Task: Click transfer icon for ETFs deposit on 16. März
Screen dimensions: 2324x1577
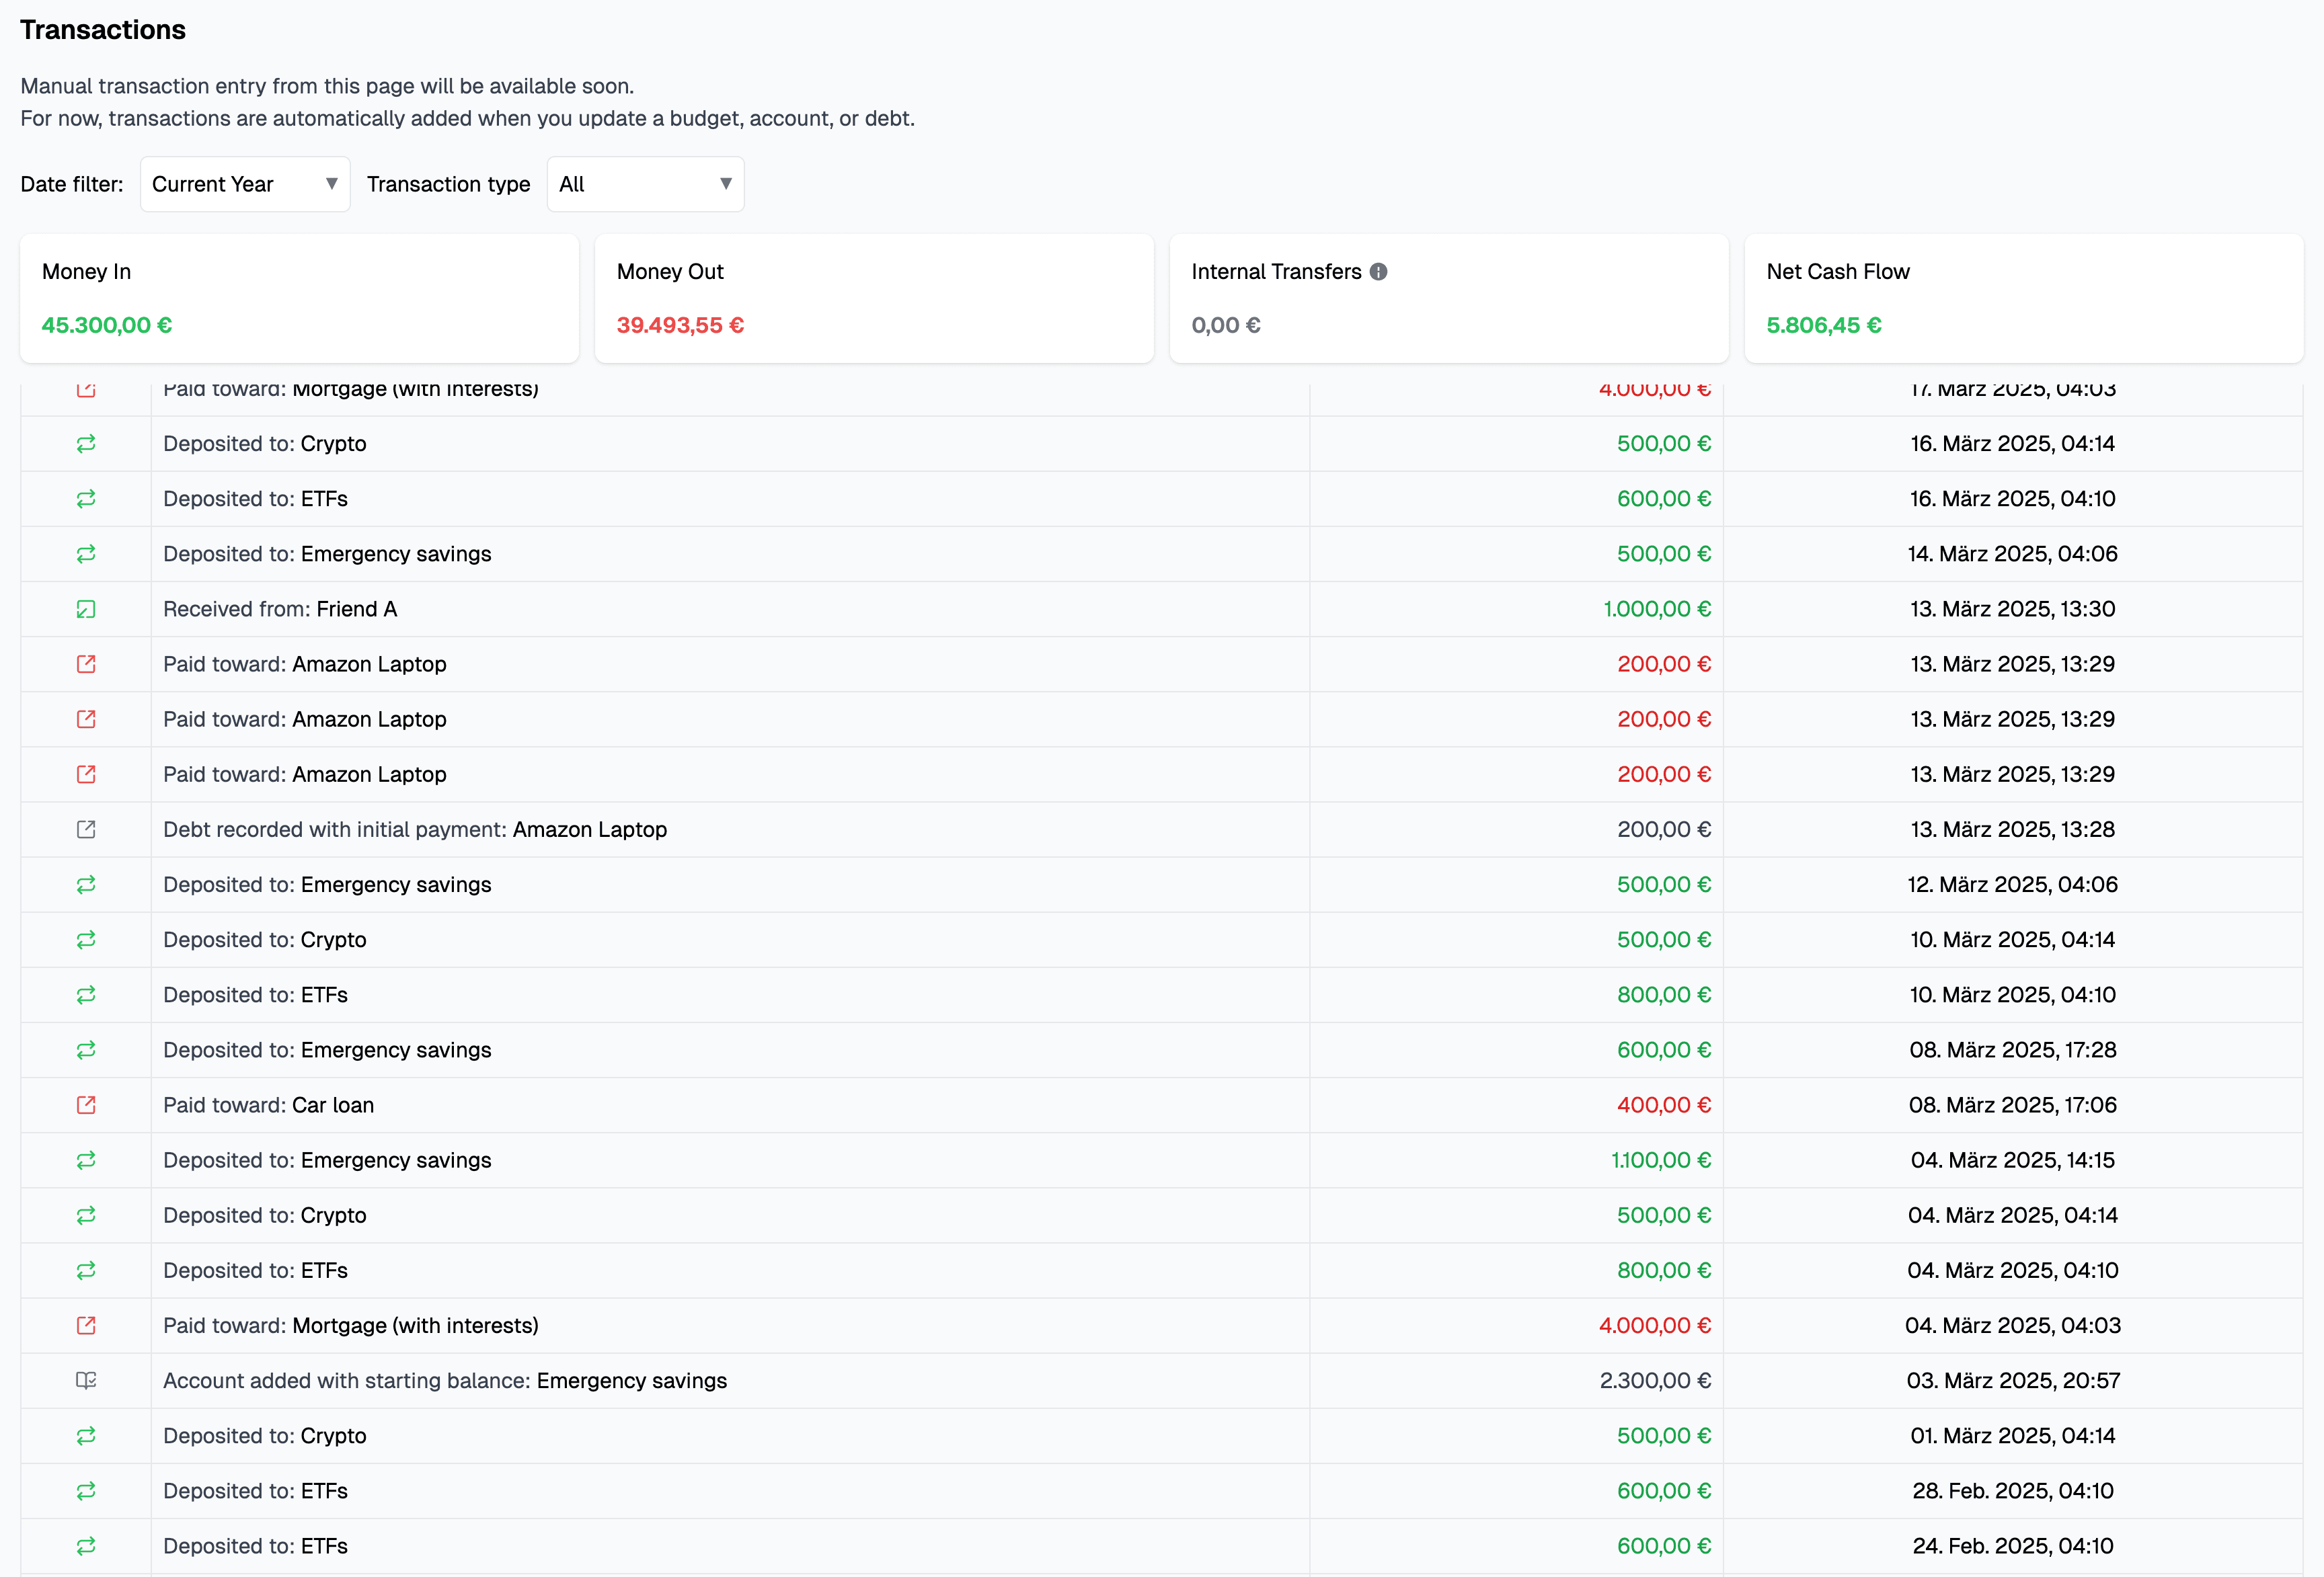Action: 86,499
